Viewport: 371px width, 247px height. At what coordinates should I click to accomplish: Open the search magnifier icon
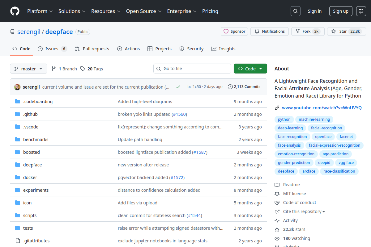pyautogui.click(x=295, y=11)
